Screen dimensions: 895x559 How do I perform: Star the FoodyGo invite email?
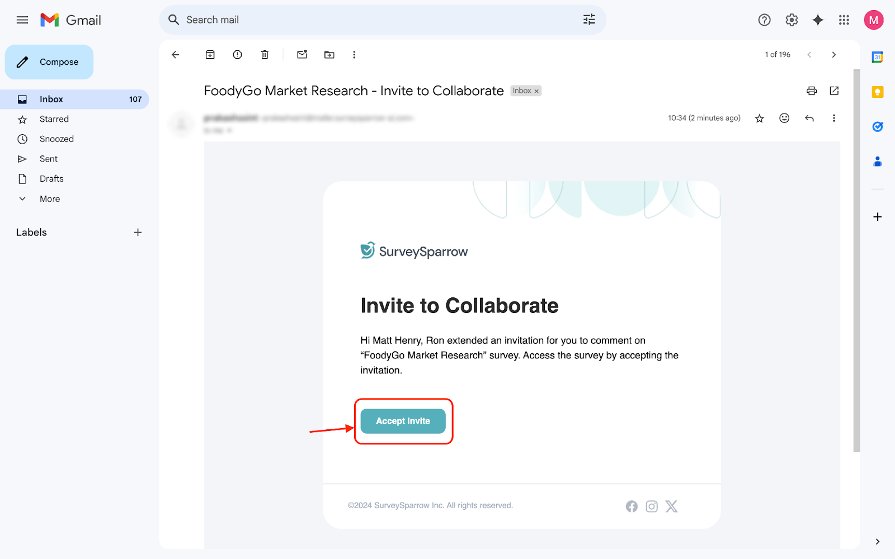coord(759,118)
